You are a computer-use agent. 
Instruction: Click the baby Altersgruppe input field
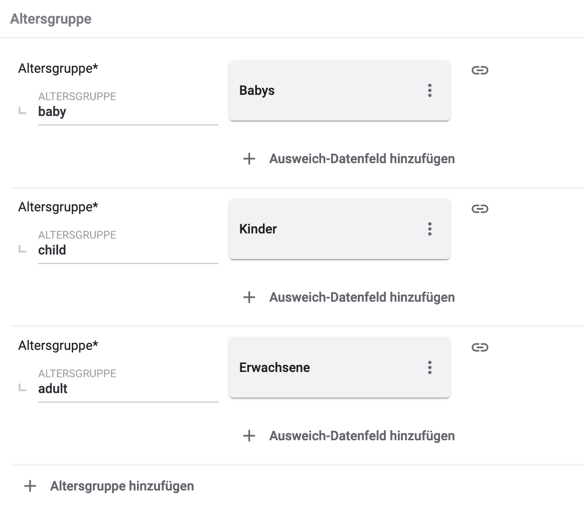[x=128, y=112]
